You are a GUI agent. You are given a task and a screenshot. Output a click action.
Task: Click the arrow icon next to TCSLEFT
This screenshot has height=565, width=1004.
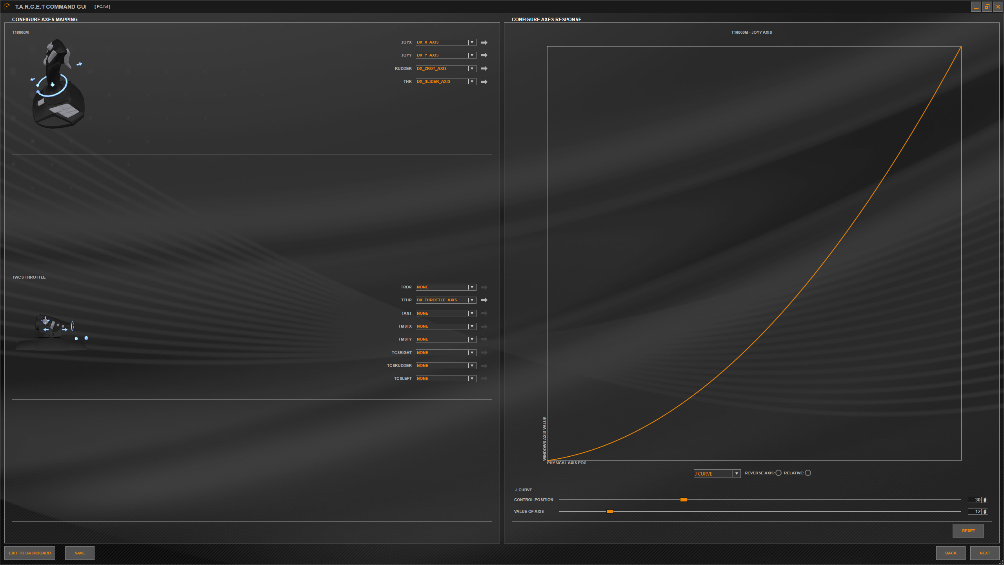point(484,379)
